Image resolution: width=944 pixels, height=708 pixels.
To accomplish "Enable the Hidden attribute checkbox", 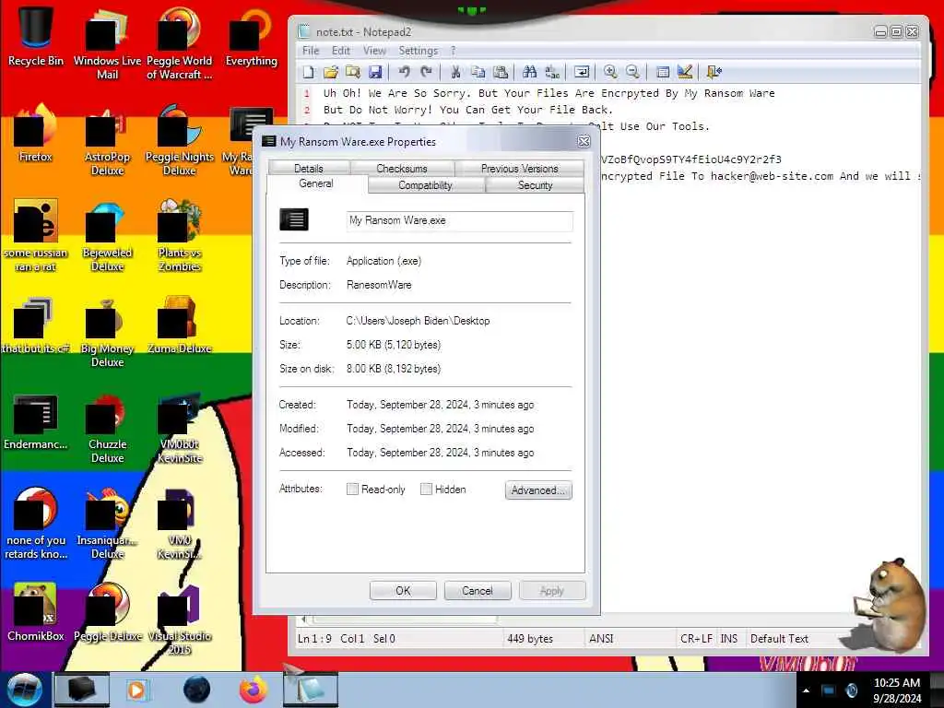I will [x=426, y=490].
